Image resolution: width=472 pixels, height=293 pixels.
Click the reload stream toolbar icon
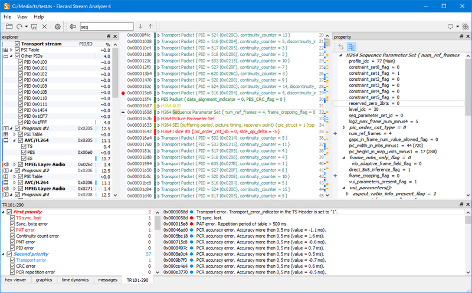tap(19, 27)
